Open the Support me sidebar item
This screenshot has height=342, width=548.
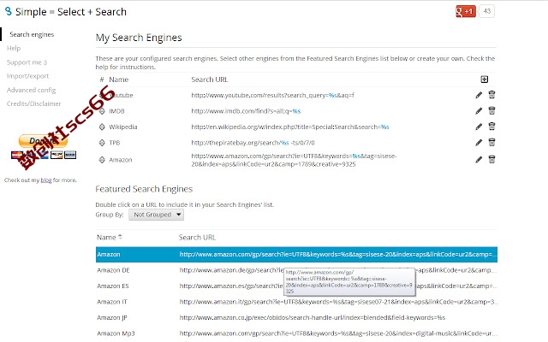click(x=27, y=62)
